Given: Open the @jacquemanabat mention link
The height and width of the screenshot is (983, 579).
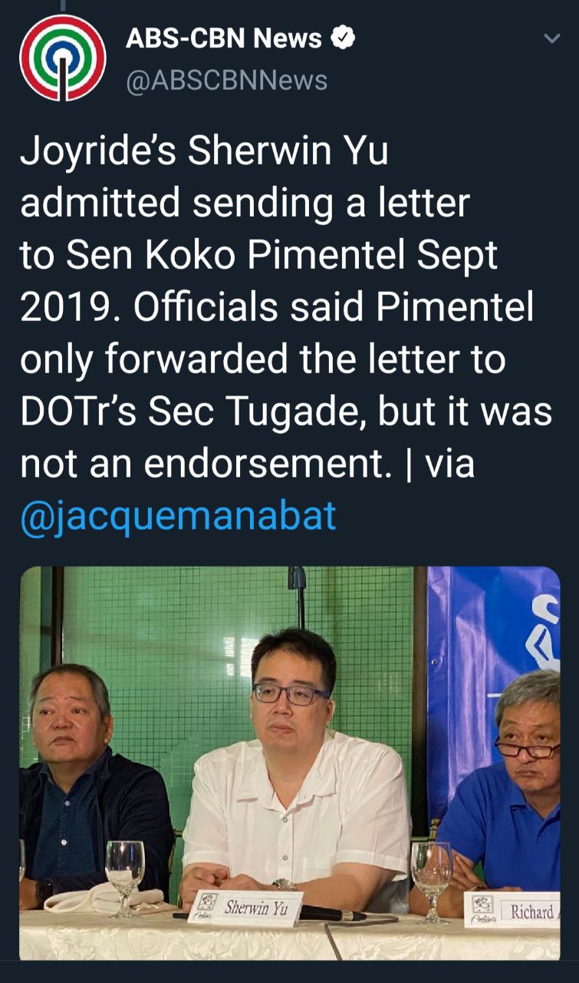Looking at the screenshot, I should (178, 516).
